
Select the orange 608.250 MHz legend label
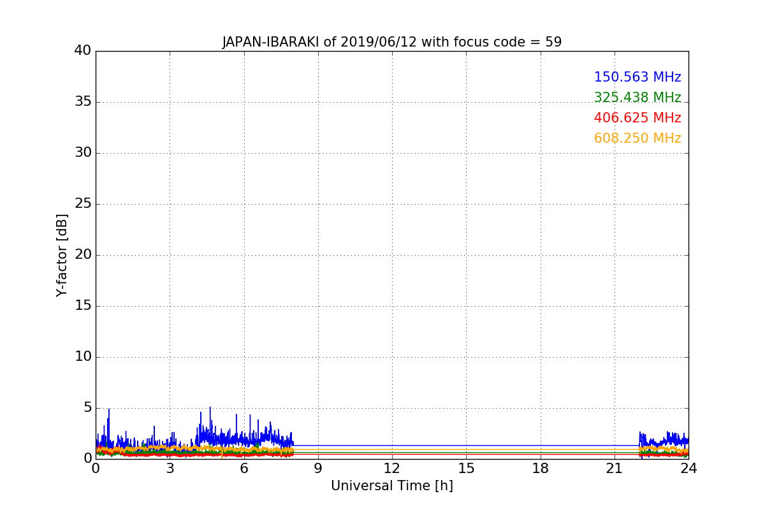(x=637, y=138)
